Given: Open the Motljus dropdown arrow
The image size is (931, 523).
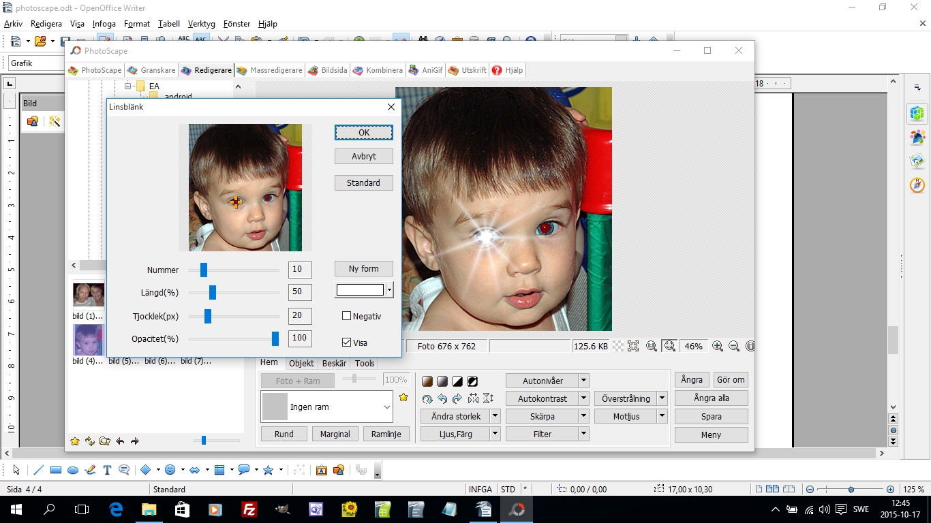Looking at the screenshot, I should 662,416.
